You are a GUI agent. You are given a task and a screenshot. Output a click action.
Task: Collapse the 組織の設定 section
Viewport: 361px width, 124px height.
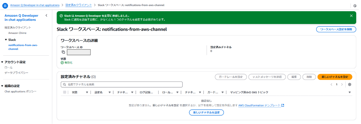tap(2, 86)
